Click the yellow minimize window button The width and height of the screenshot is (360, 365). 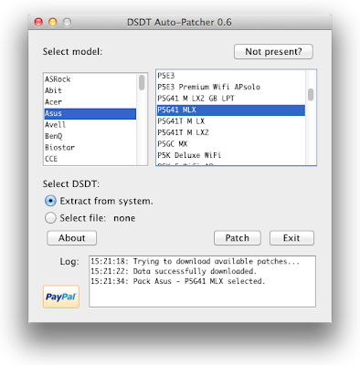click(x=53, y=22)
